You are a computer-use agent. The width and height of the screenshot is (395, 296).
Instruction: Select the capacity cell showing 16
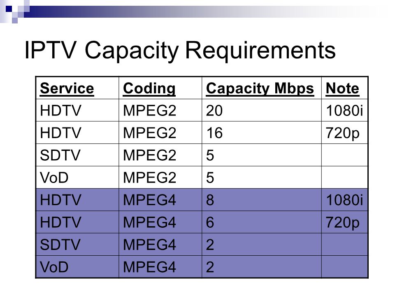(x=262, y=133)
